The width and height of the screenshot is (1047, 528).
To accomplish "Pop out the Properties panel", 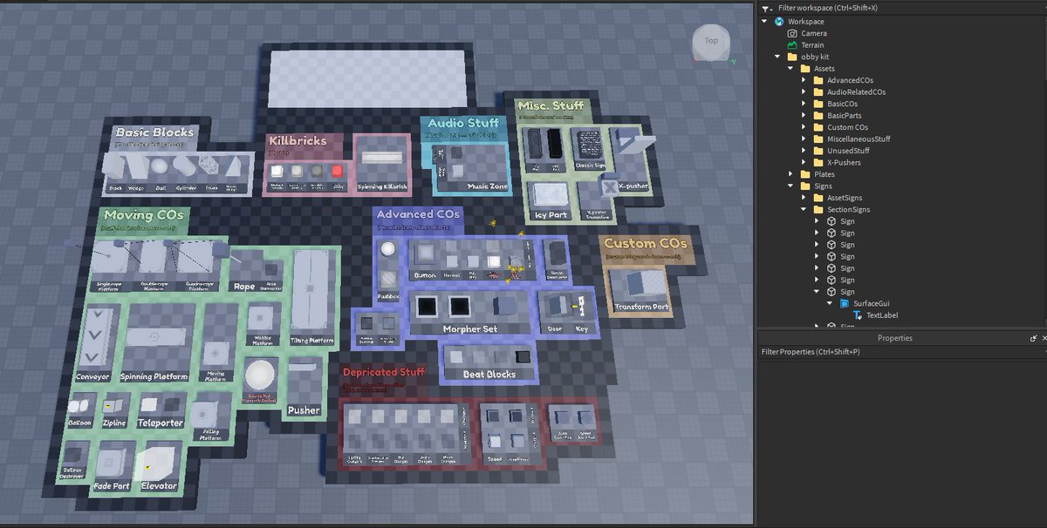I will pos(1033,338).
